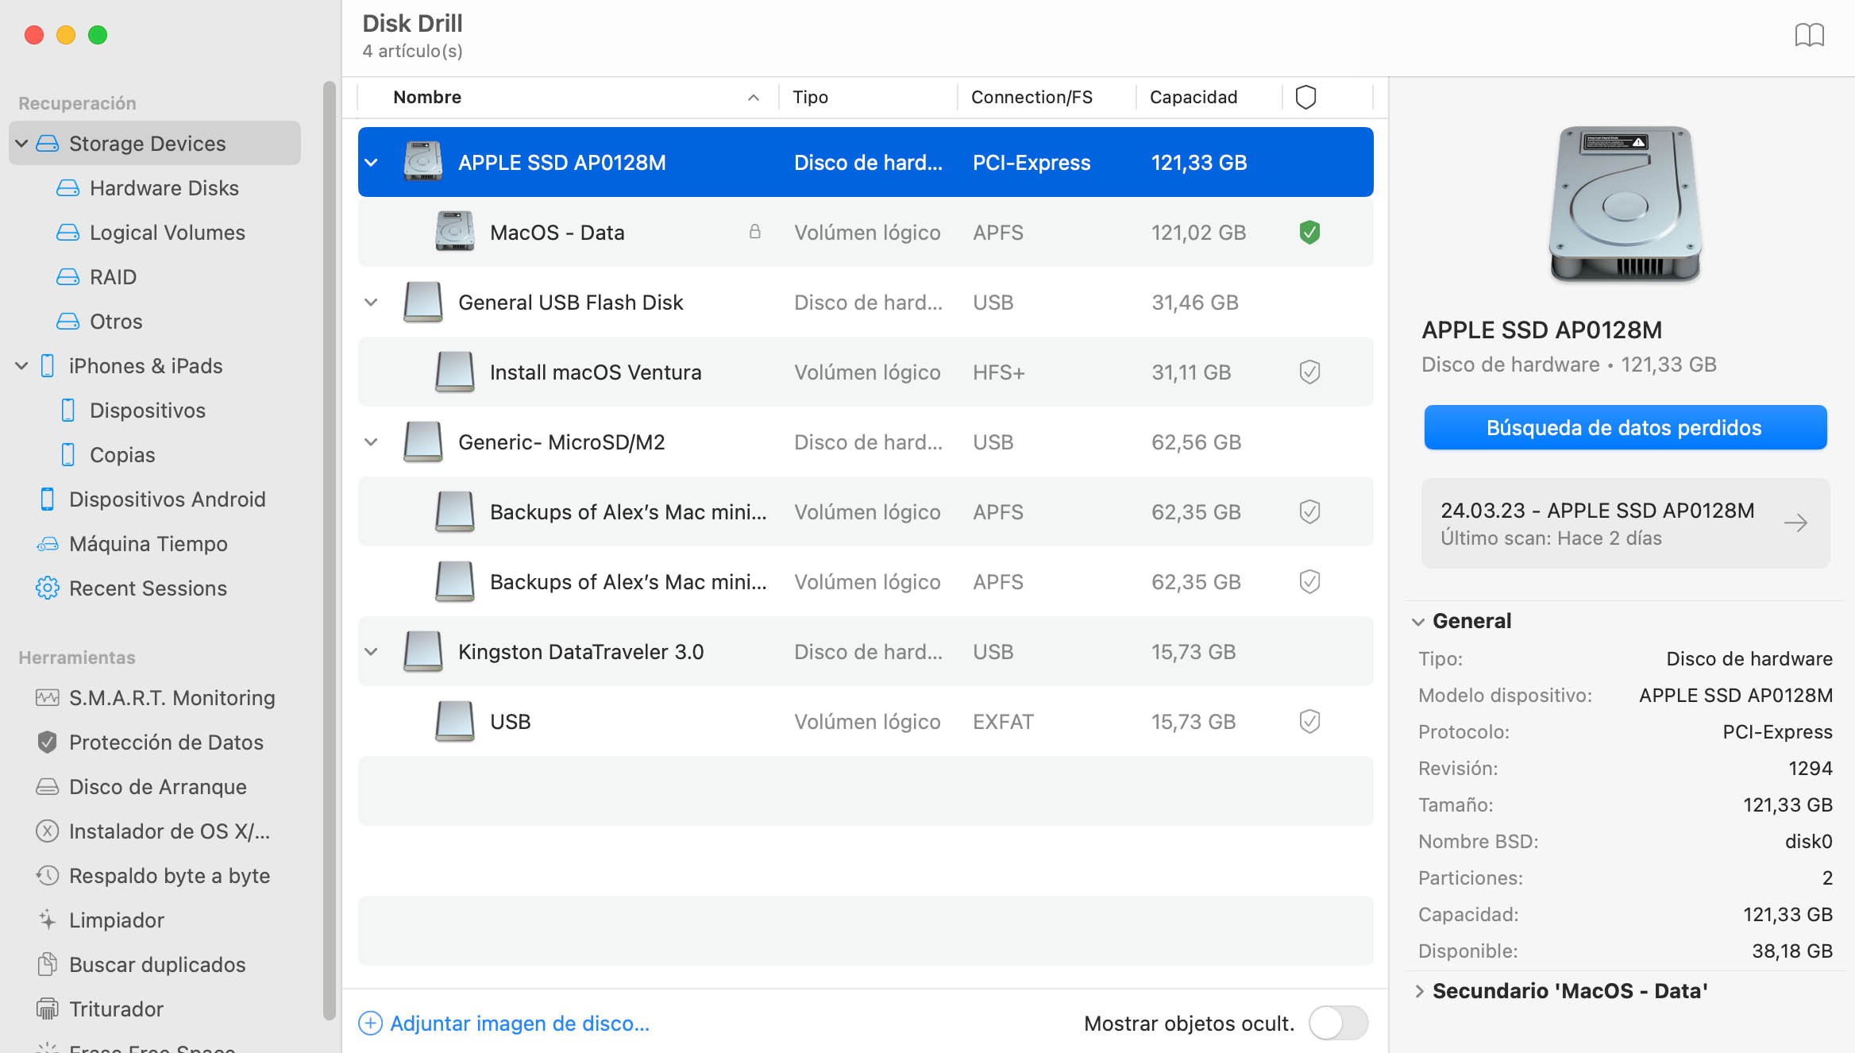The image size is (1855, 1053).
Task: Toggle green protection shield for MacOS - Data
Action: click(x=1309, y=232)
